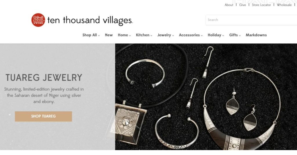Open the About link
Image resolution: width=297 pixels, height=155 pixels.
229,5
